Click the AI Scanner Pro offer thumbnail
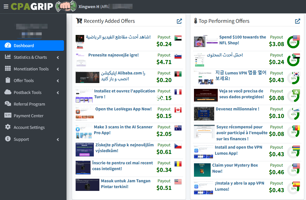 click(84, 132)
